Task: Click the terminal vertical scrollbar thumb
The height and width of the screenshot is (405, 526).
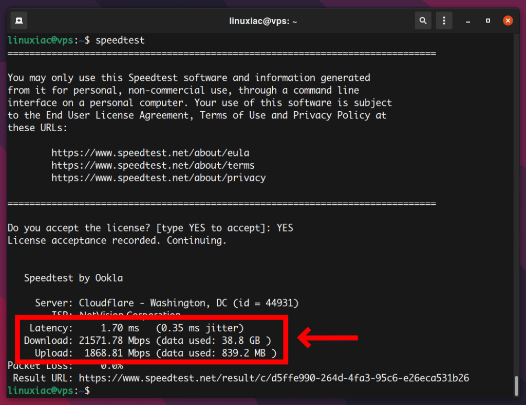Action: point(516,386)
